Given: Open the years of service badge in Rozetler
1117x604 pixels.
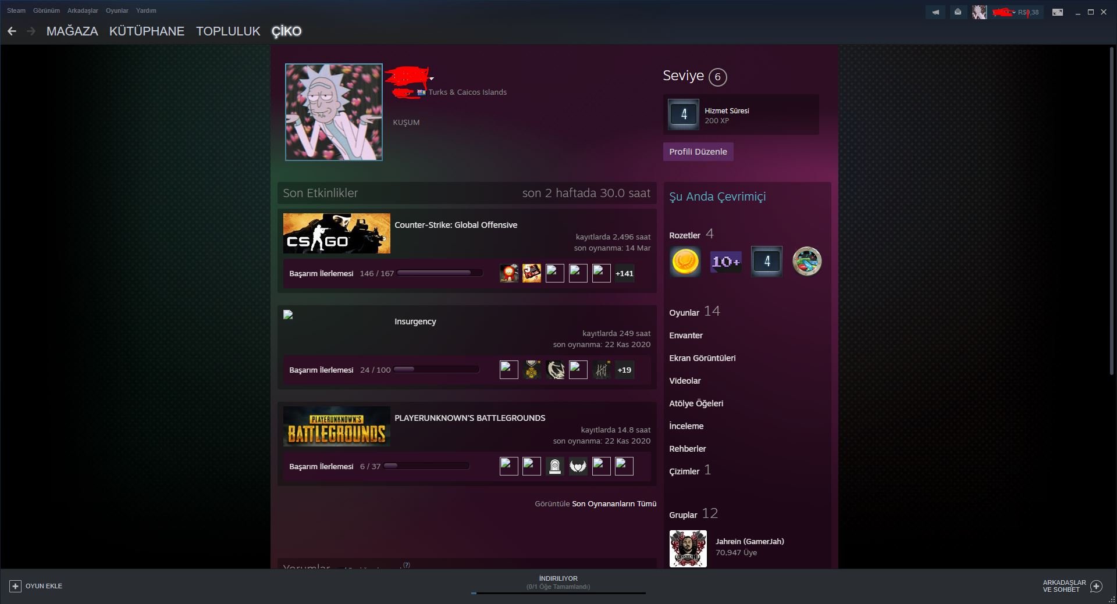Looking at the screenshot, I should coord(766,262).
